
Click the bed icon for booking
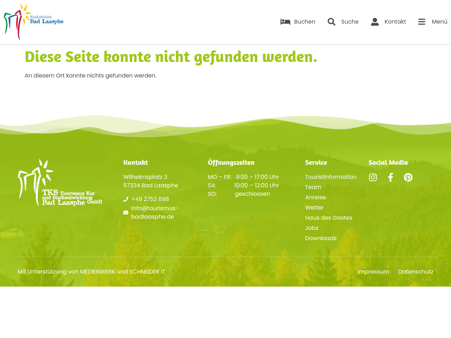[285, 22]
